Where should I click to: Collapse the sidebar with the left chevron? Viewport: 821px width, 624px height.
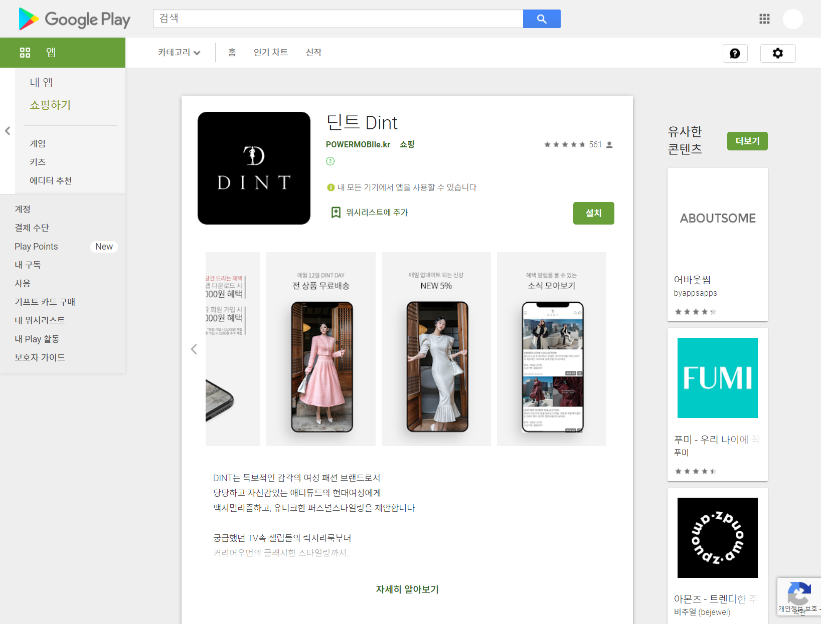click(x=8, y=131)
